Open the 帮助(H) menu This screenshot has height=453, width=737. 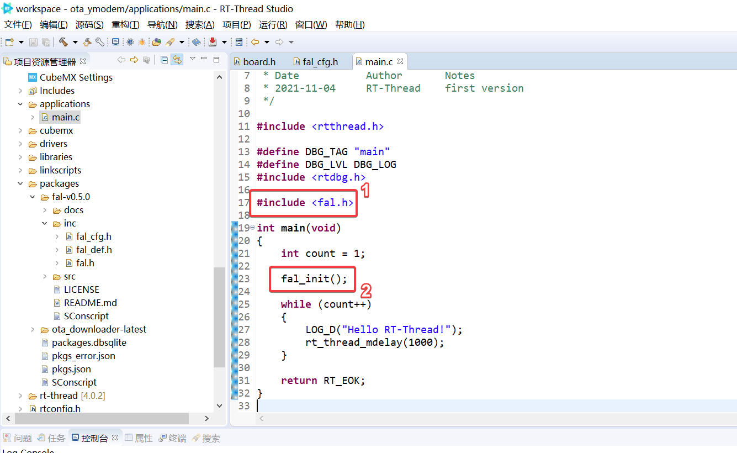coord(350,25)
